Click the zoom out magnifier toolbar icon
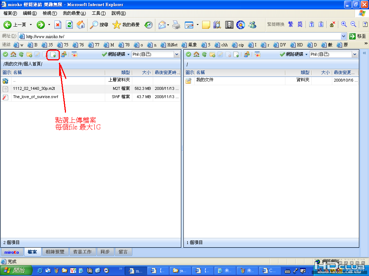 point(353,24)
